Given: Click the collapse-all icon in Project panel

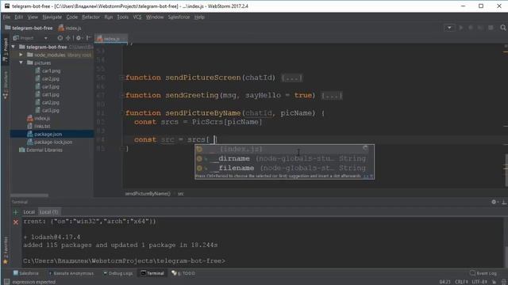Looking at the screenshot, I should 68,38.
